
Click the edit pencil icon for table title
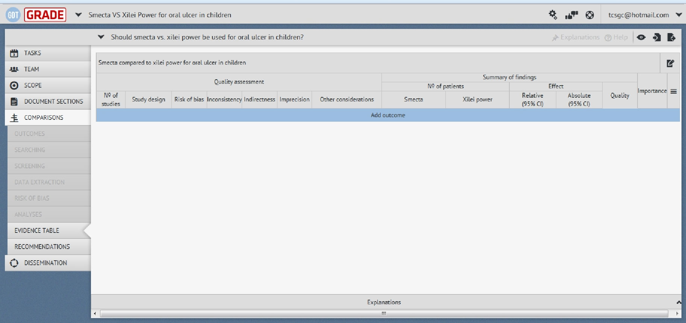[x=670, y=63]
